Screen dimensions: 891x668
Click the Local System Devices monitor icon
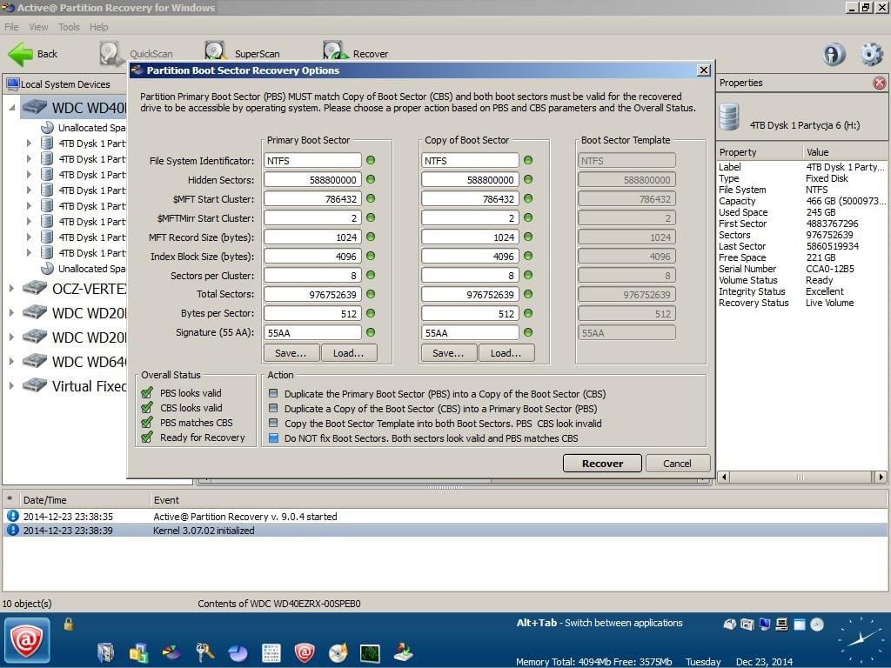tap(12, 84)
